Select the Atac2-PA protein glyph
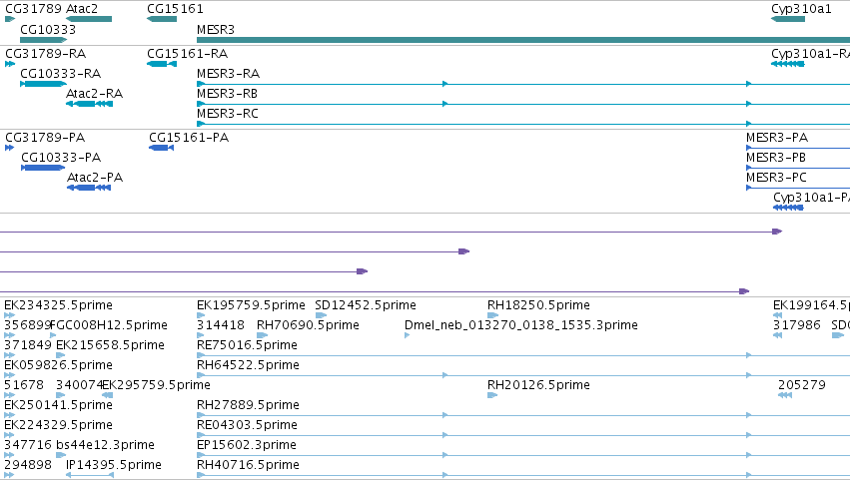 pos(89,188)
